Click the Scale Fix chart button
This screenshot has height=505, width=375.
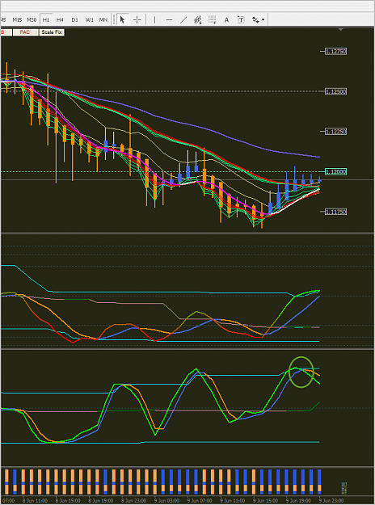[52, 32]
